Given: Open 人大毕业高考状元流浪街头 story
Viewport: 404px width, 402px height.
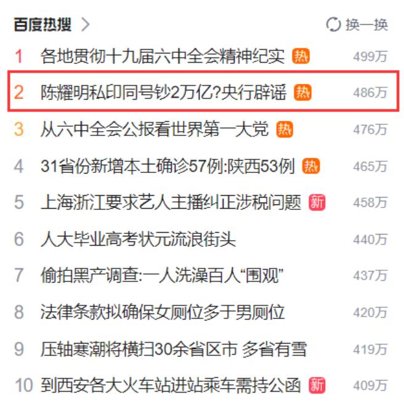Looking at the screenshot, I should [138, 239].
